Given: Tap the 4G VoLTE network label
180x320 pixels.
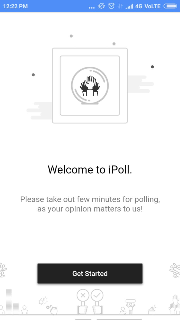Looking at the screenshot, I should (x=148, y=6).
